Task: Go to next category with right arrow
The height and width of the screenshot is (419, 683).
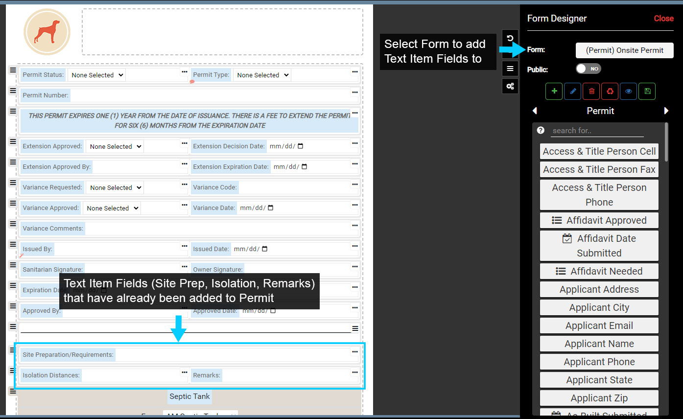Action: 666,111
